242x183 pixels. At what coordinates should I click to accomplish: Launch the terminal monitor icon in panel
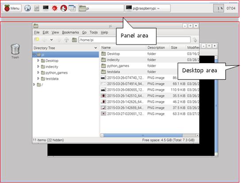tap(45, 8)
